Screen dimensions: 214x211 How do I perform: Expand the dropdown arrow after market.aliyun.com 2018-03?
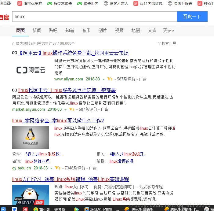pos(65,110)
